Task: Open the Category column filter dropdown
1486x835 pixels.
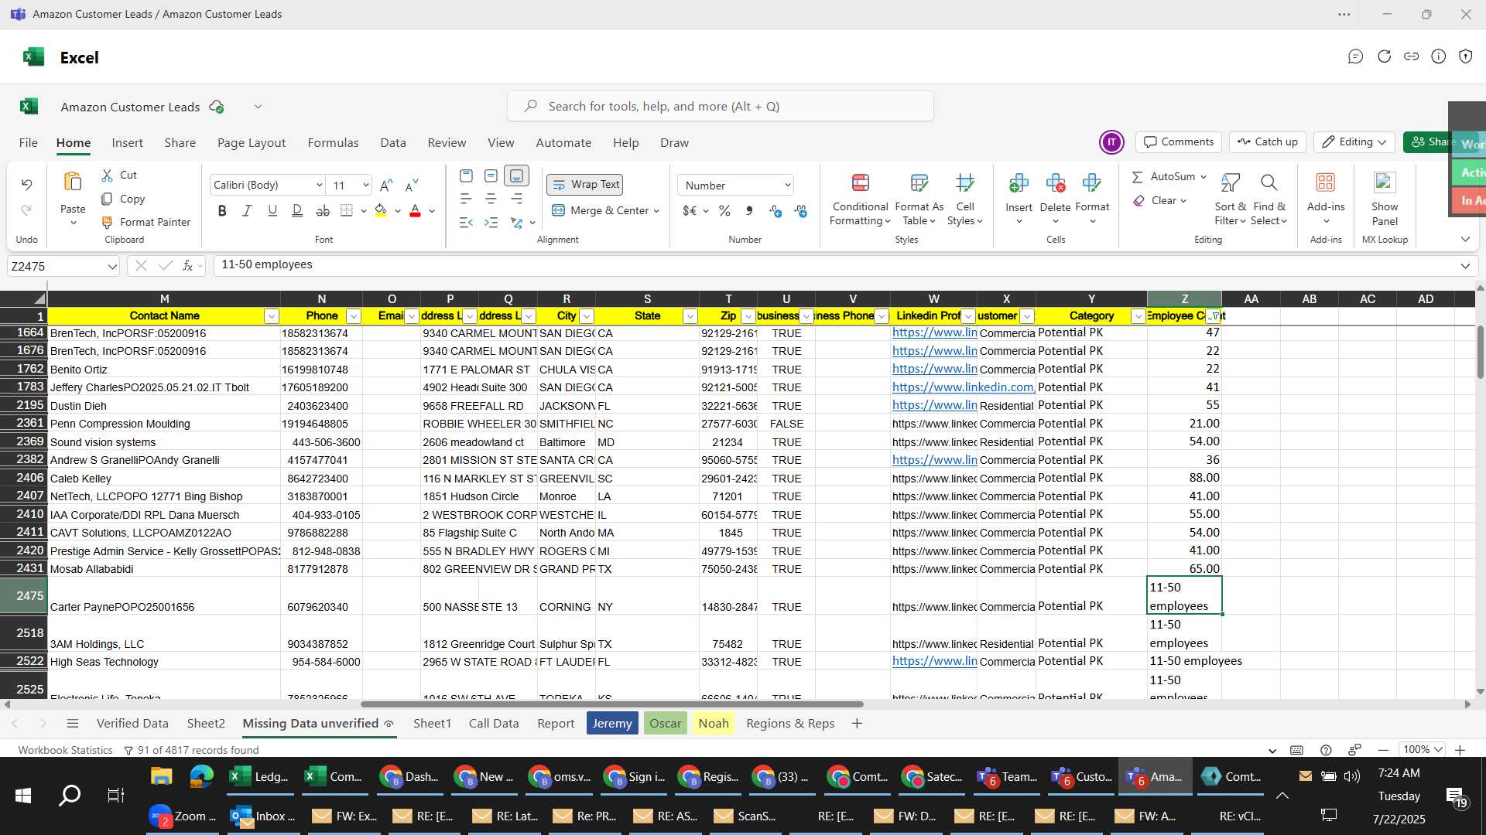Action: [x=1138, y=316]
